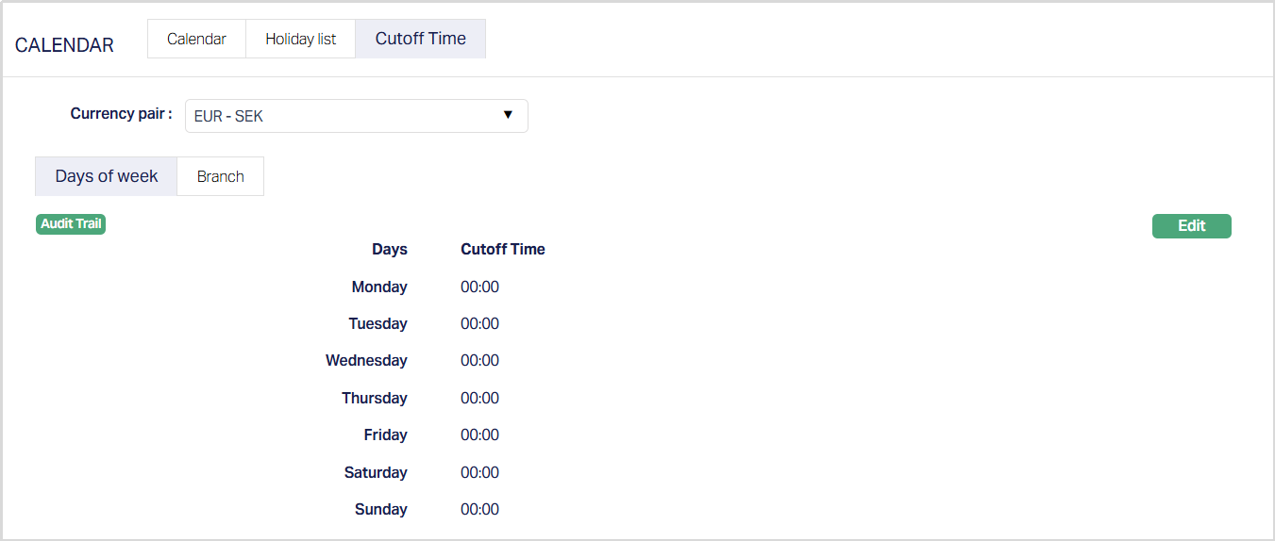Select Thursday's 00:00 cutoff time value

tap(479, 399)
